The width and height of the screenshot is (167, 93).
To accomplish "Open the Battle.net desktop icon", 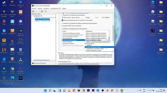I will coord(4,32).
